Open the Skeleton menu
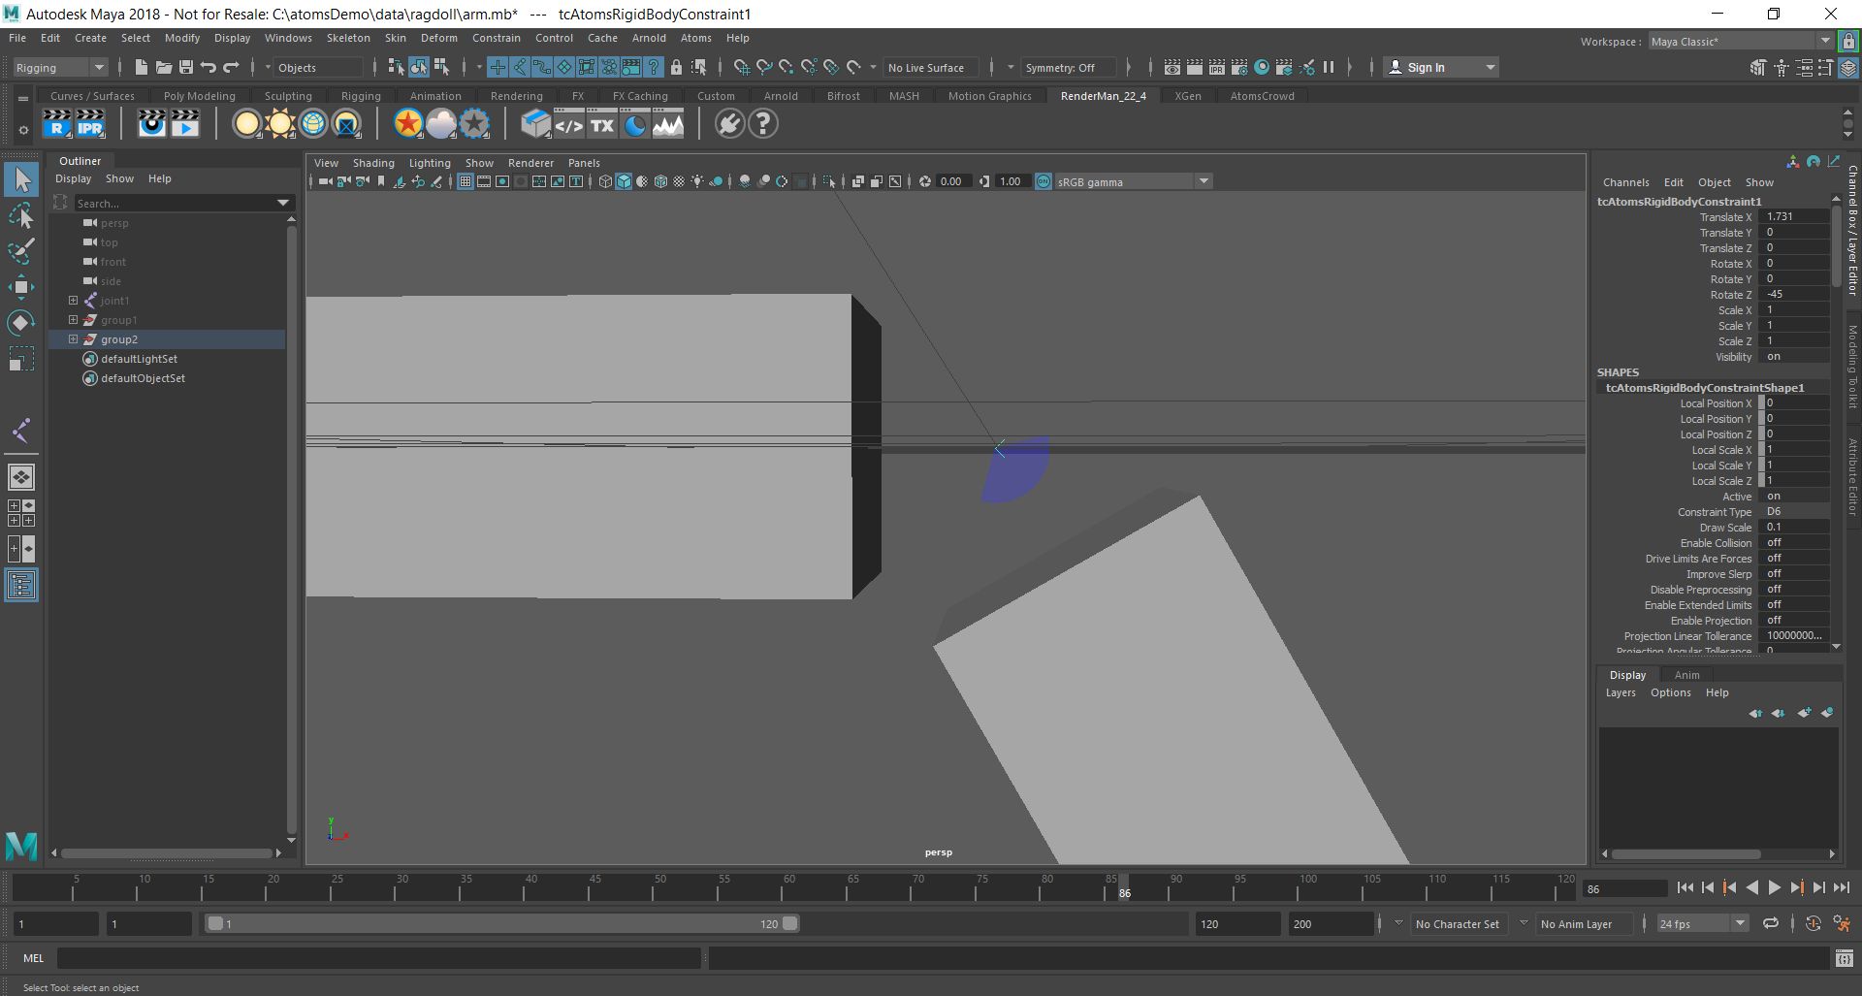Image resolution: width=1862 pixels, height=996 pixels. [x=348, y=38]
